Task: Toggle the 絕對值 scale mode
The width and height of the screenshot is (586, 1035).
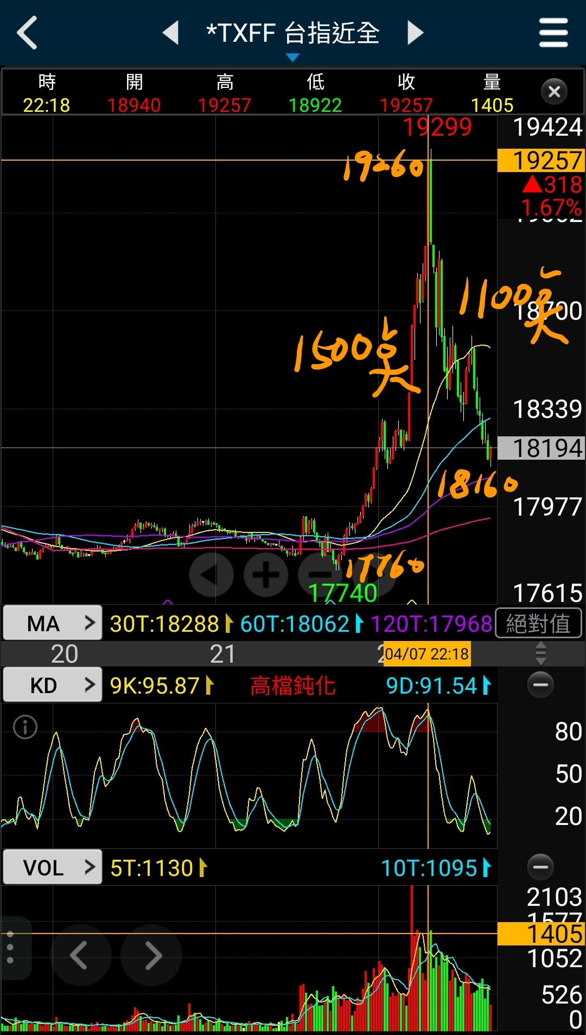Action: (x=538, y=624)
